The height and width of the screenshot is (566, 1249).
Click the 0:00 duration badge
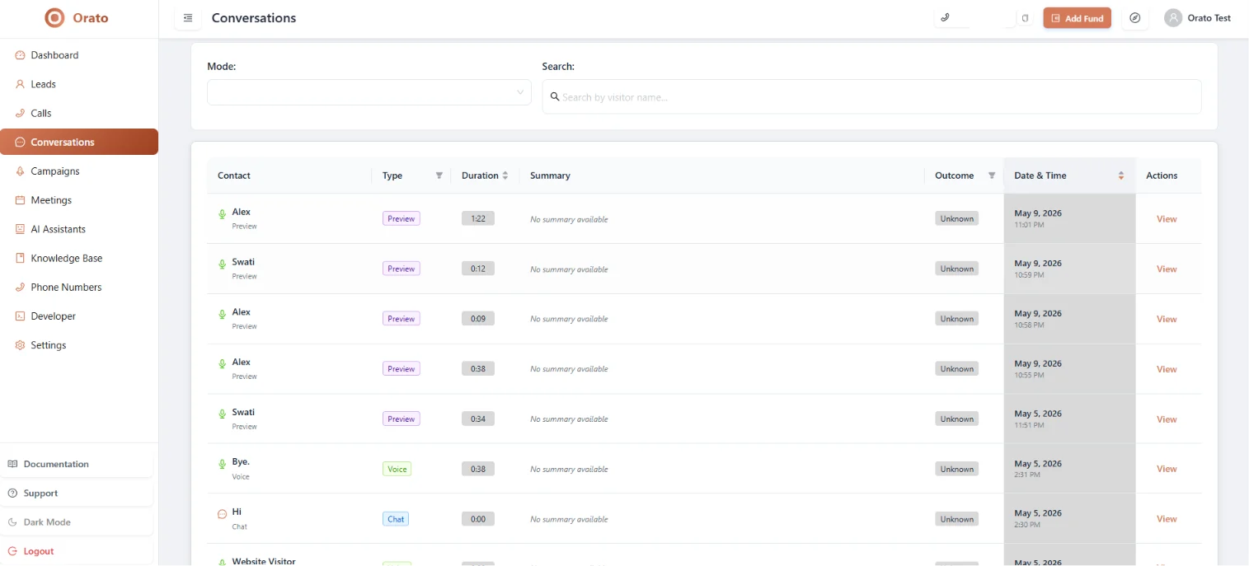pos(478,519)
